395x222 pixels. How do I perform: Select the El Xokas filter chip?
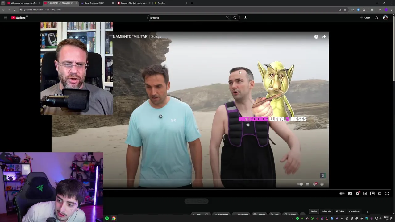(340, 212)
